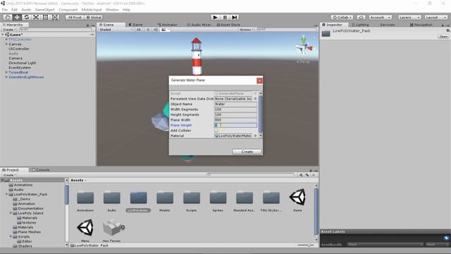Viewport: 451px width, 254px height.
Task: Select Directional Light in Hierarchy
Action: [22, 63]
